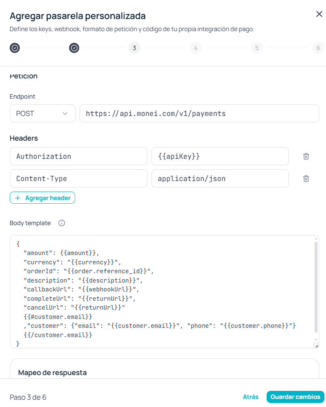
Task: Click the Guardar cambios button
Action: tap(295, 397)
